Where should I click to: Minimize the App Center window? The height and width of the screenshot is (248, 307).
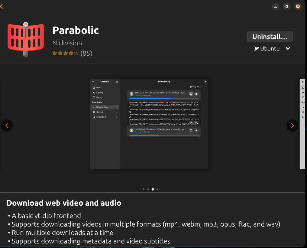(x=276, y=6)
